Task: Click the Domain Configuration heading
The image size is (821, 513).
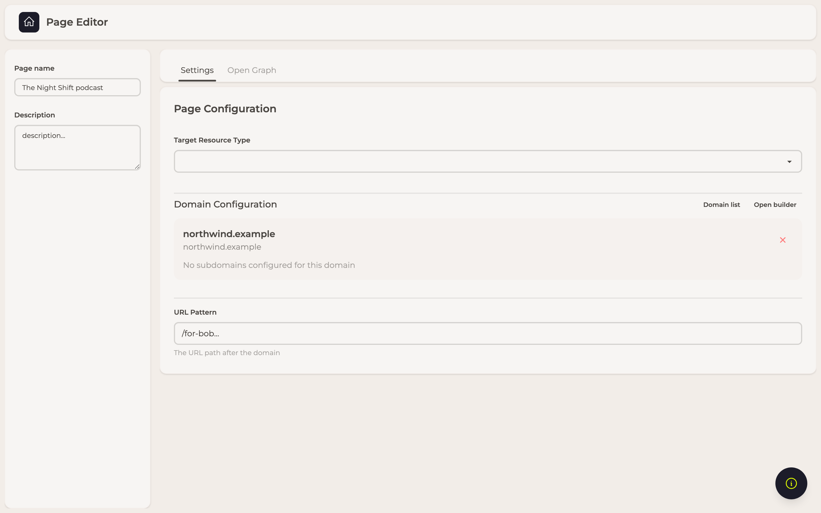Action: point(225,205)
